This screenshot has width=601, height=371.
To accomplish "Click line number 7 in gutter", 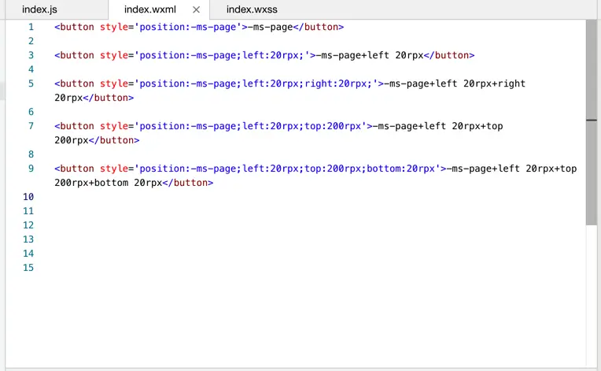I will 31,126.
